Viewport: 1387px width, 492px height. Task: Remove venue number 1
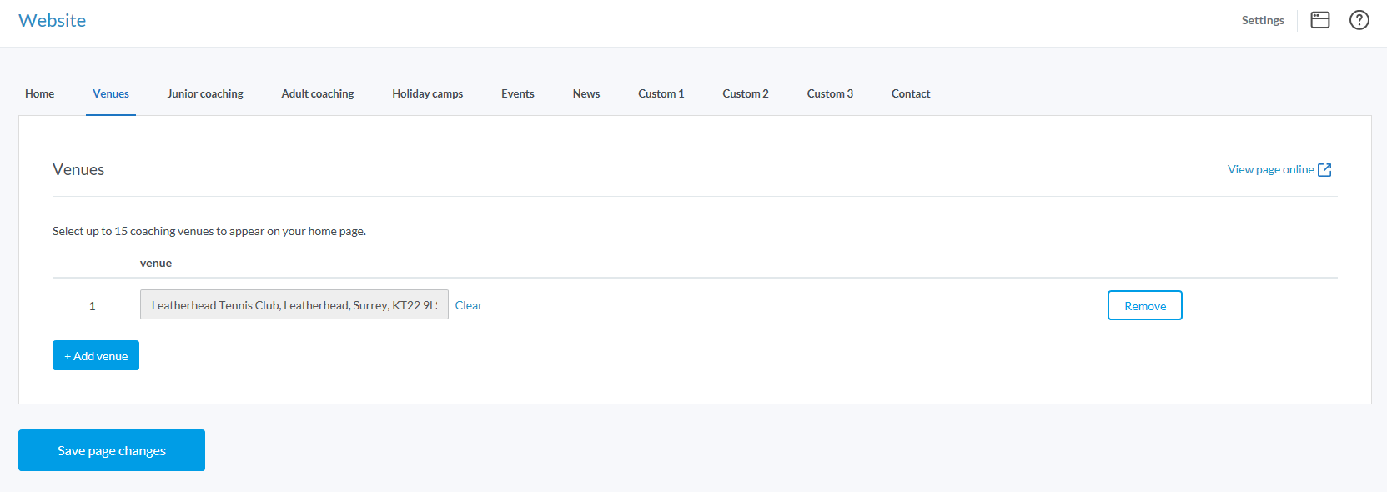[x=1144, y=306]
